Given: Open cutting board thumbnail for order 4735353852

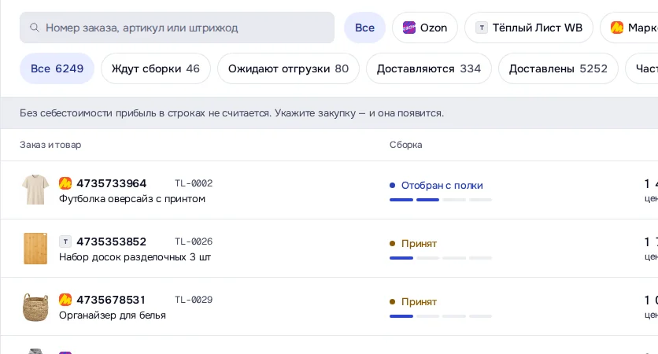Looking at the screenshot, I should [x=35, y=249].
